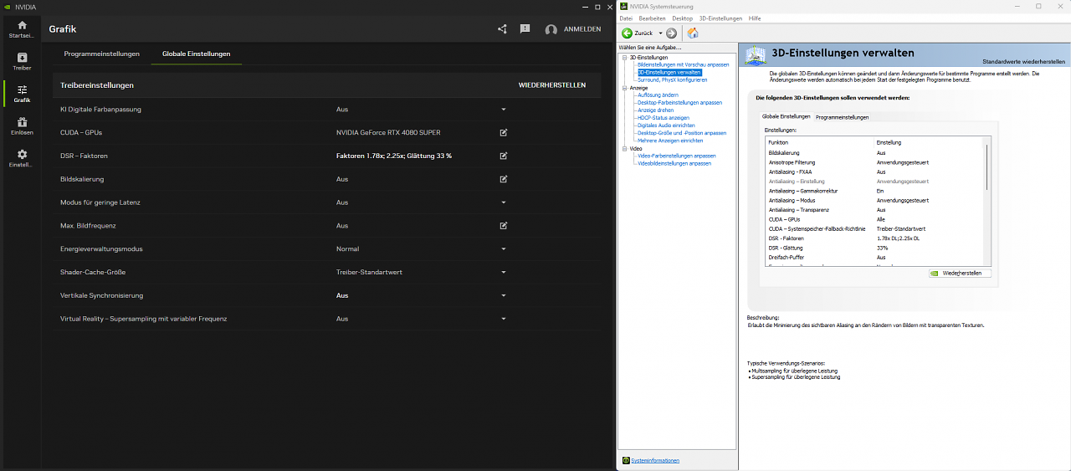1071x471 pixels.
Task: Switch to Programmeinstellungen tab in NVIDIA app
Action: tap(101, 54)
